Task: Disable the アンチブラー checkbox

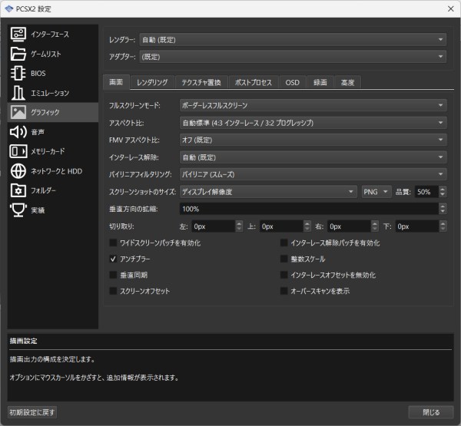Action: tap(113, 259)
